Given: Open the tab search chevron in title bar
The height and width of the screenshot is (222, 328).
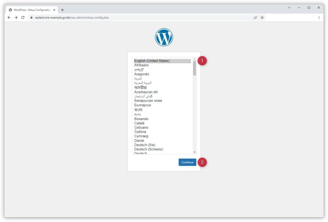Looking at the screenshot, I should coord(289,8).
